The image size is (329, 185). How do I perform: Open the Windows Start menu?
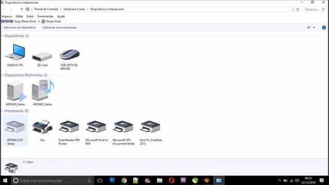pyautogui.click(x=5, y=180)
